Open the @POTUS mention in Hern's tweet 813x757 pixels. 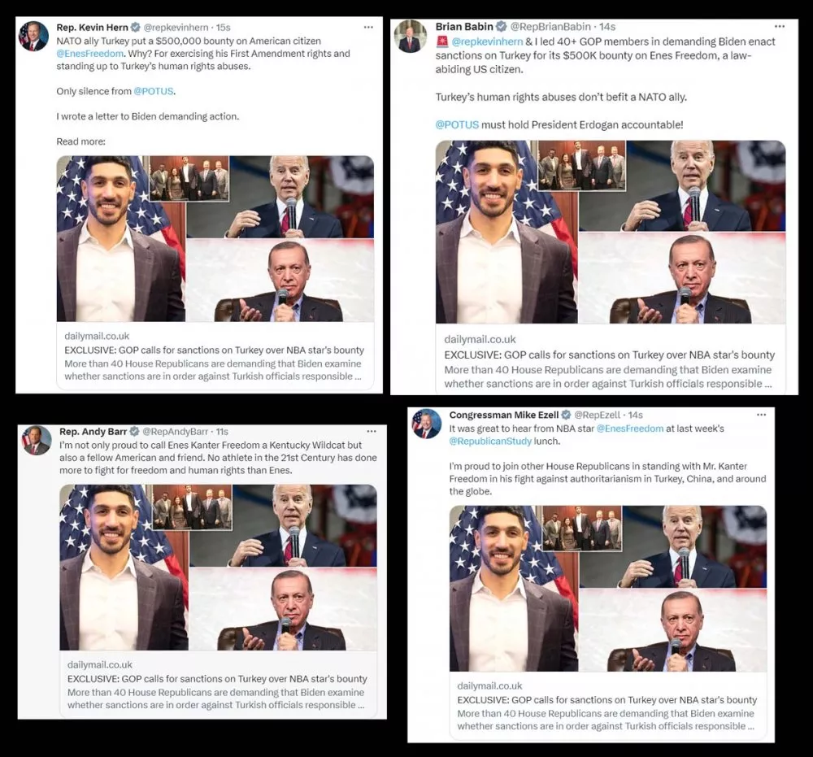[154, 91]
